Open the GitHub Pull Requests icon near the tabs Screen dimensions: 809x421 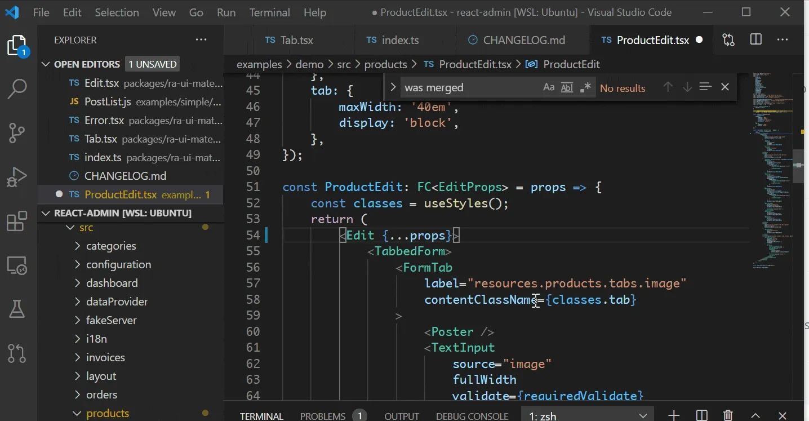pyautogui.click(x=728, y=39)
